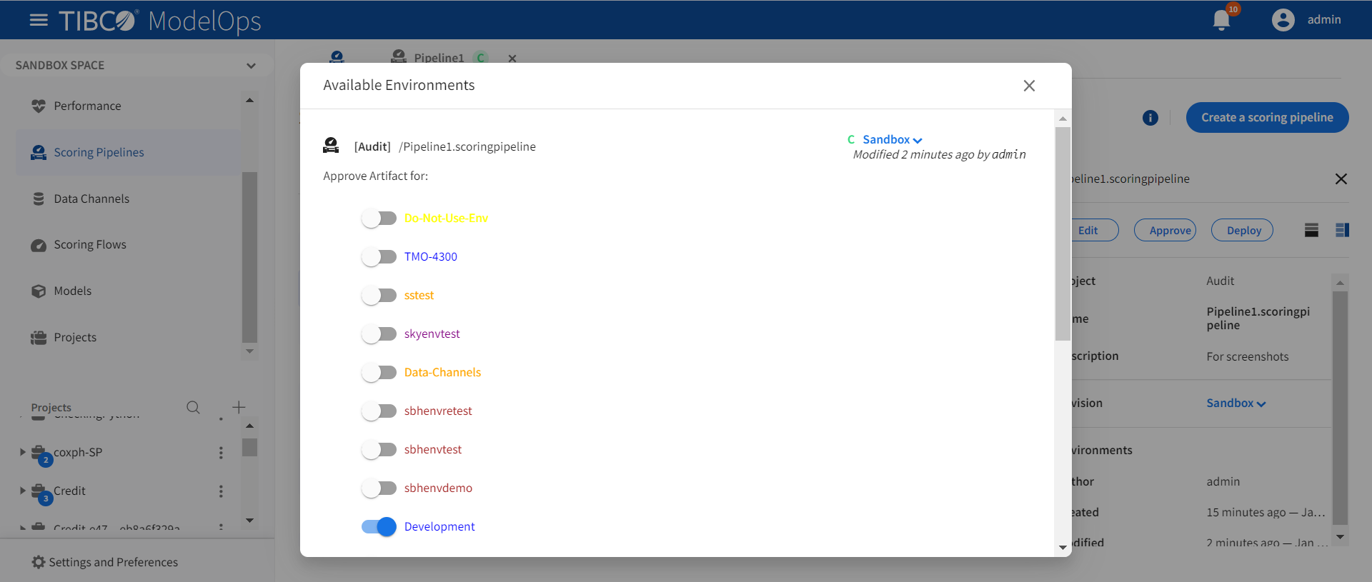Viewport: 1372px width, 582px height.
Task: Click the Projects briefcase icon in sidebar
Action: click(39, 337)
